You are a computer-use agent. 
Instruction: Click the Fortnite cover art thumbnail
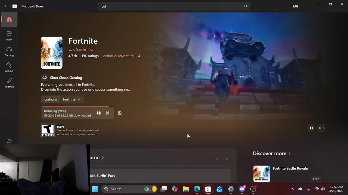tap(52, 53)
